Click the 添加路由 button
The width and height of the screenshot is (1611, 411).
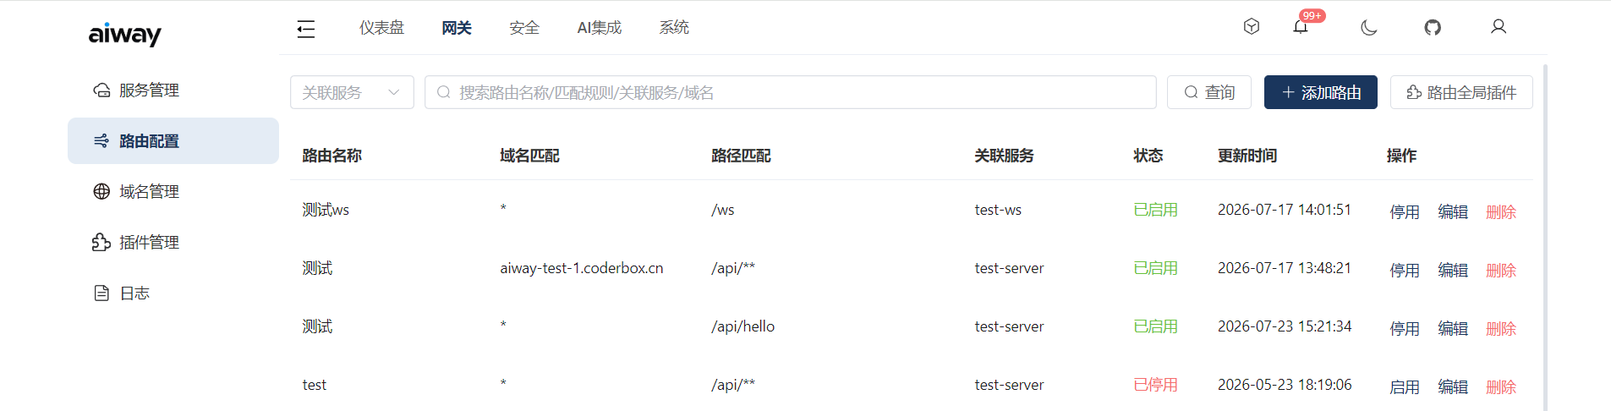pyautogui.click(x=1321, y=92)
